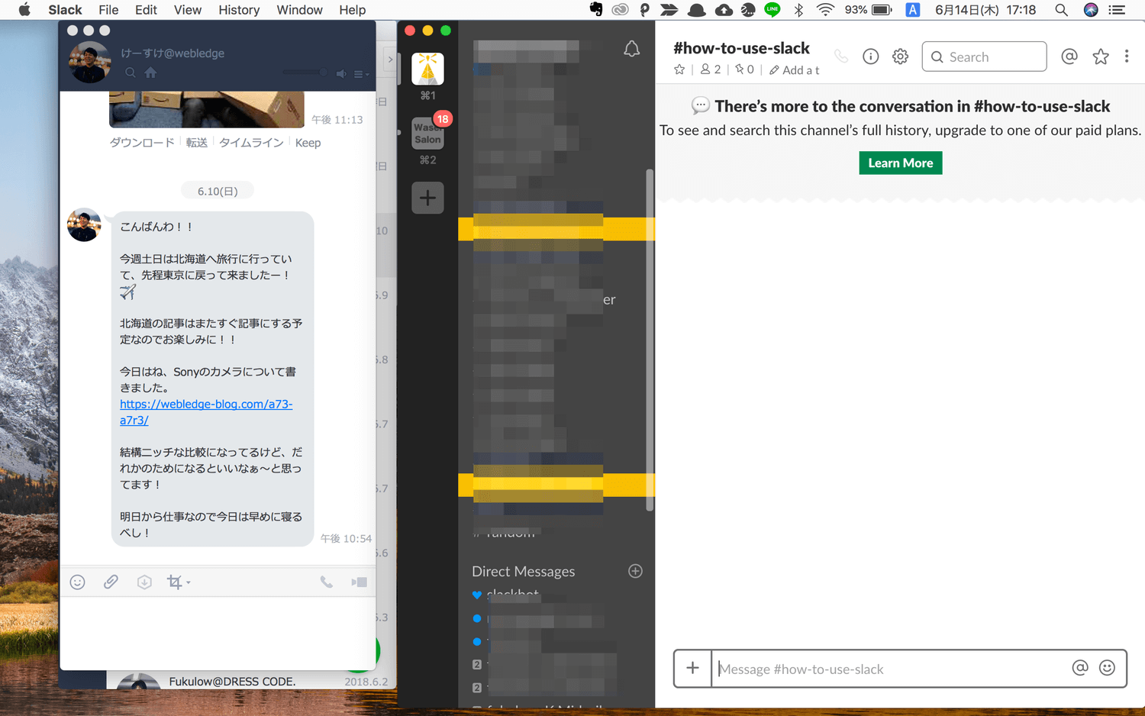
Task: View pinned items count in channel header
Action: (744, 69)
